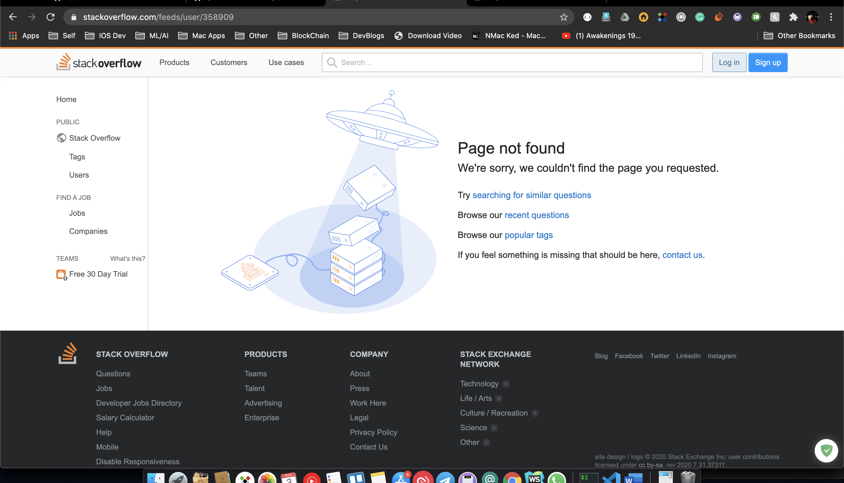Open the Chrome extensions puzzle icon

pyautogui.click(x=793, y=17)
